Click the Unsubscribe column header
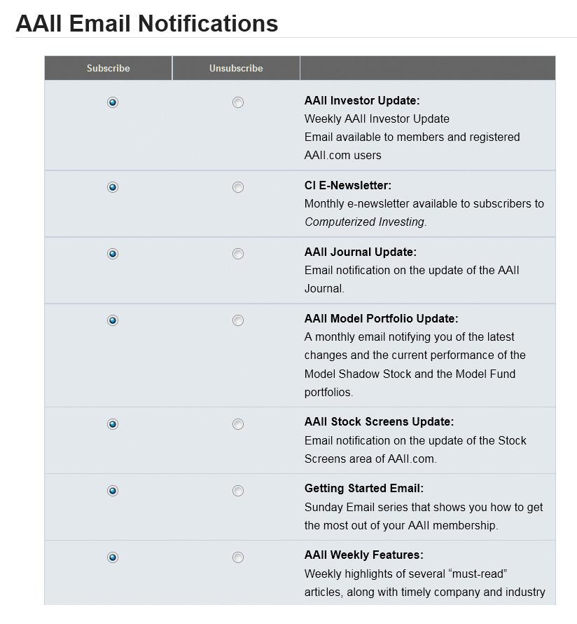577x624 pixels. (236, 68)
